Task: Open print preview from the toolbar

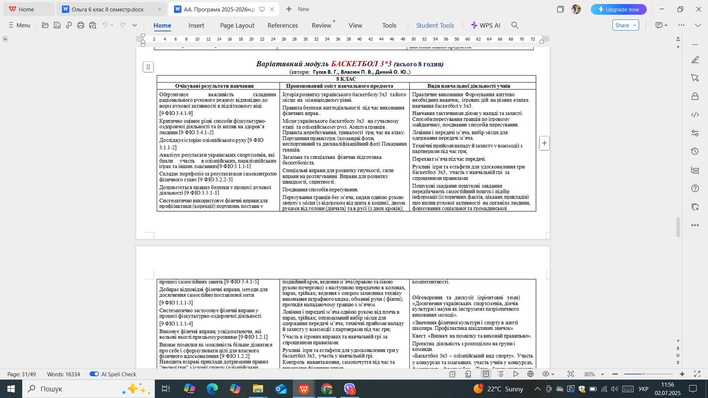Action: tap(92, 25)
